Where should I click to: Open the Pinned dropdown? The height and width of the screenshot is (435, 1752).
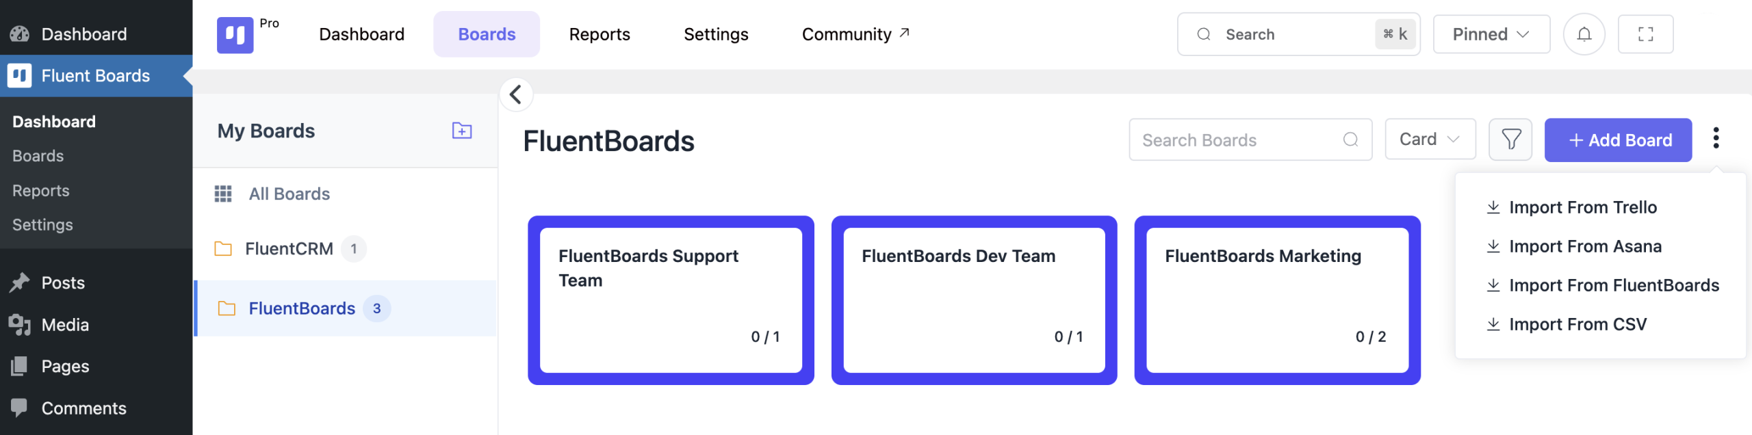1491,34
